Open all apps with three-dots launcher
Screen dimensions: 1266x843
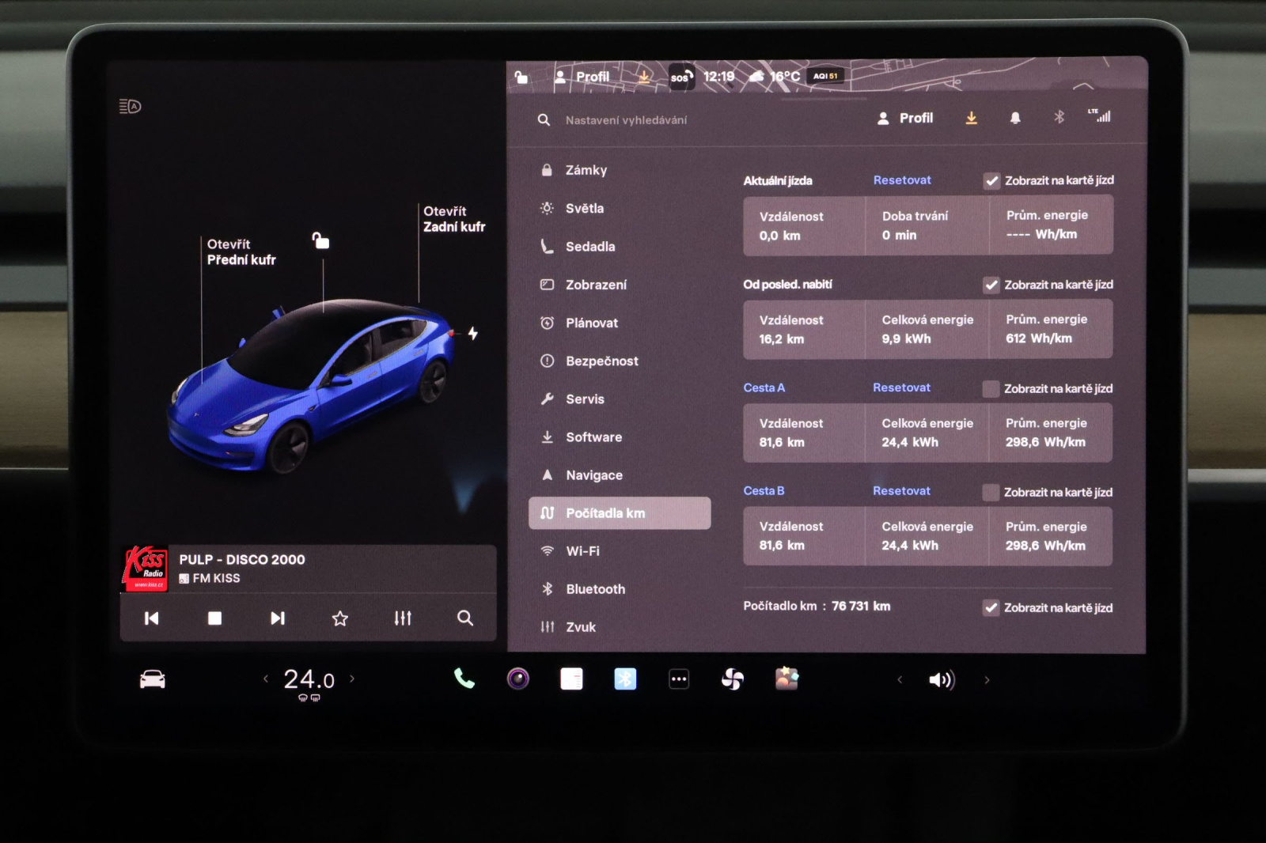click(x=679, y=679)
